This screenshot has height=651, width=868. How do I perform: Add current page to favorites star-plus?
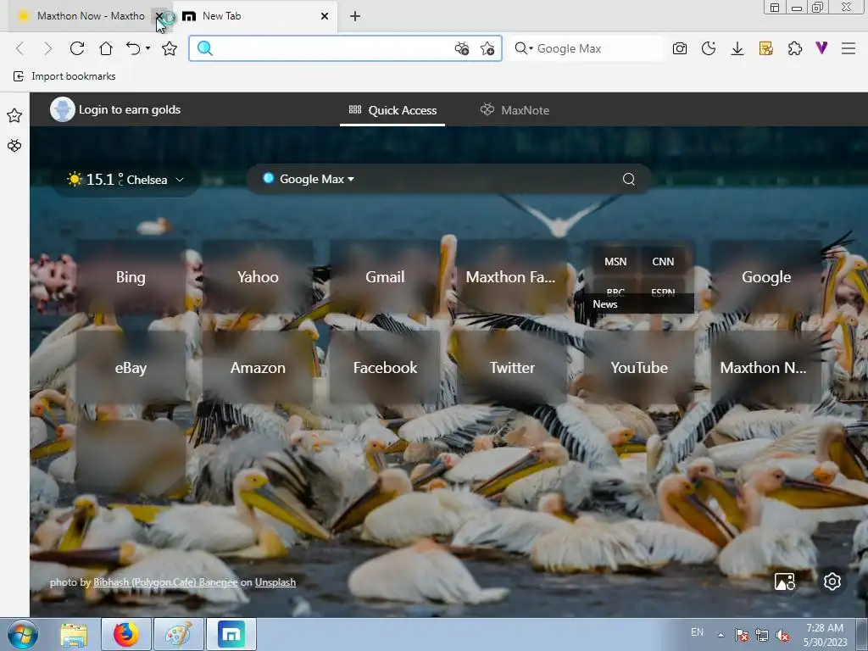click(x=487, y=48)
